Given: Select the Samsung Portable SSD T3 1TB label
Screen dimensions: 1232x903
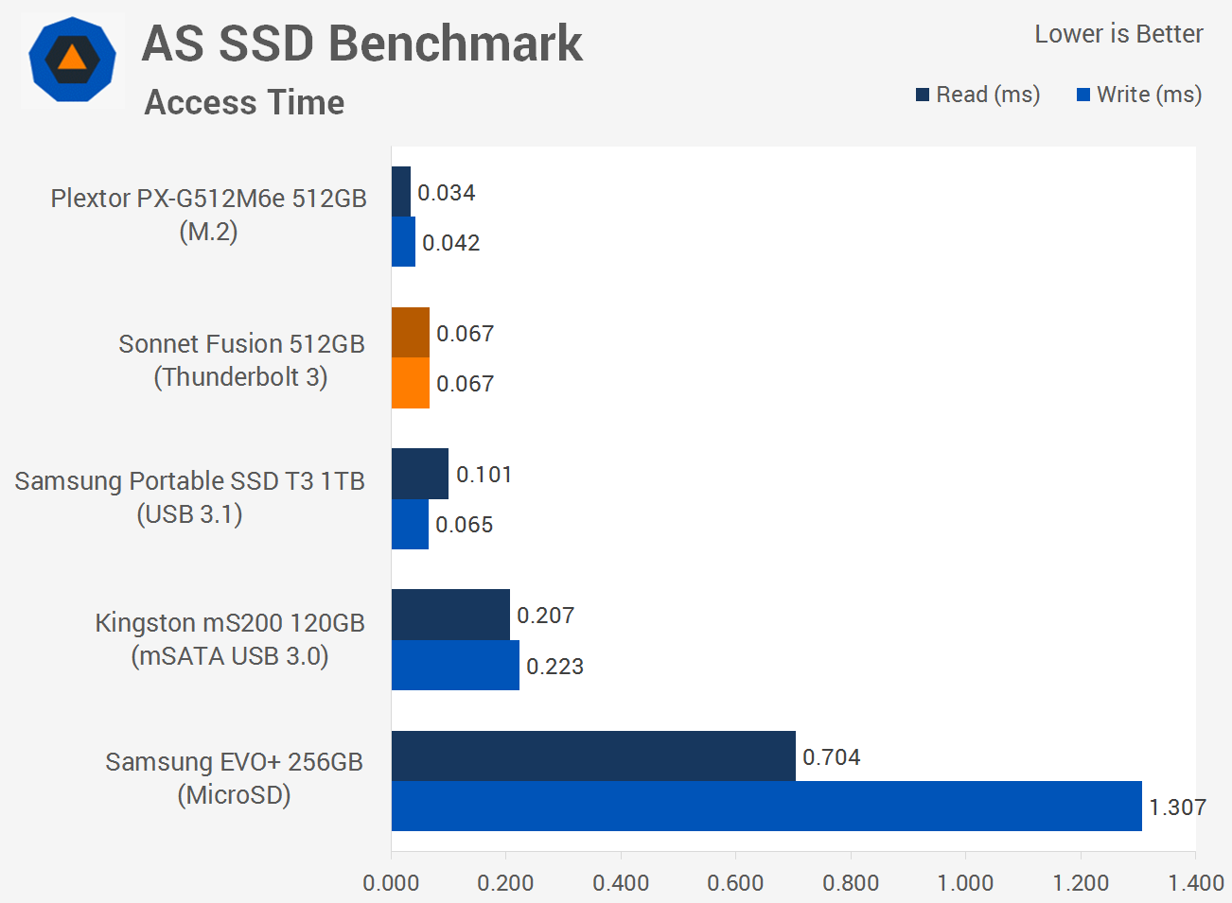Looking at the screenshot, I should 190,497.
